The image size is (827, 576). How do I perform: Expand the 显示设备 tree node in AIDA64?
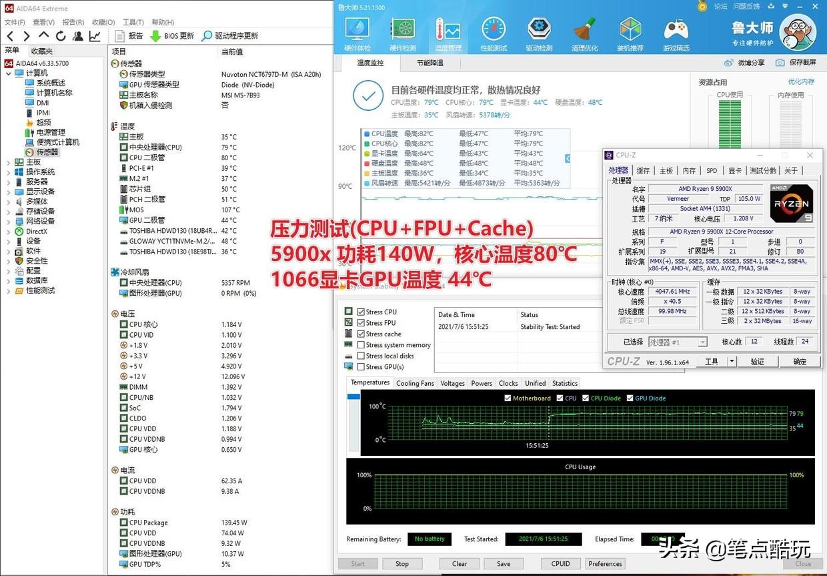(x=9, y=192)
